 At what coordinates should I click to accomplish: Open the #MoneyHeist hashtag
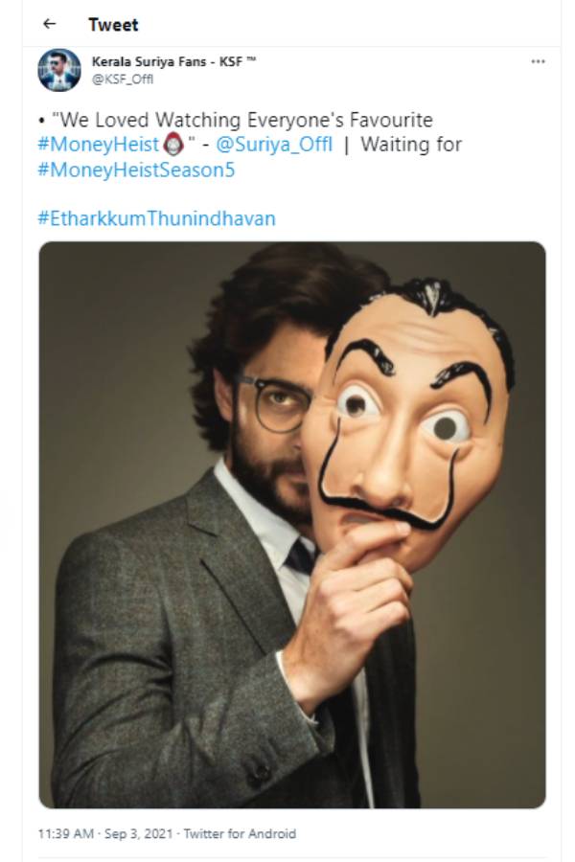pyautogui.click(x=97, y=145)
